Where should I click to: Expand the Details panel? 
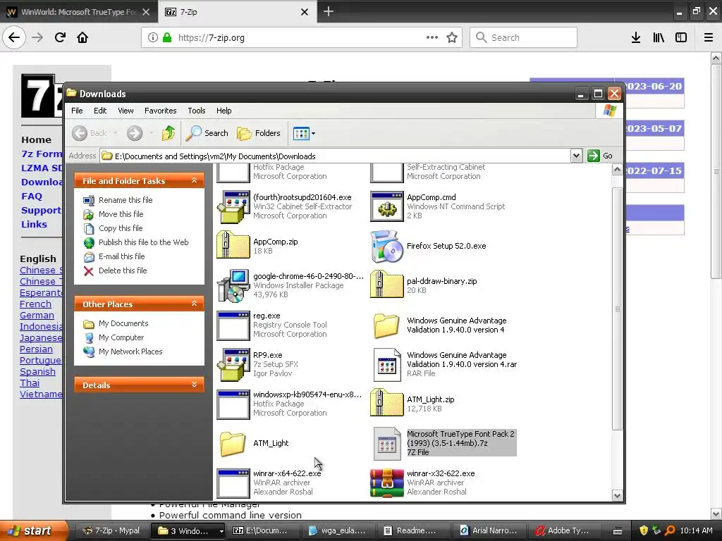click(x=194, y=385)
